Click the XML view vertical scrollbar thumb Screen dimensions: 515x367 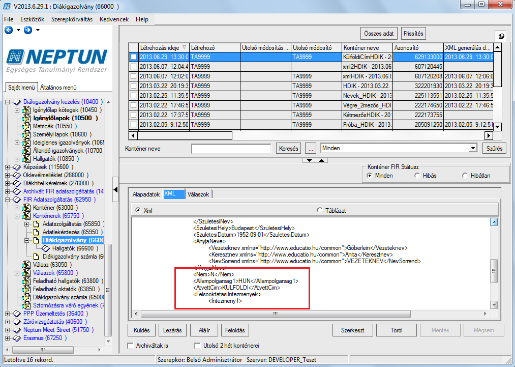click(494, 271)
